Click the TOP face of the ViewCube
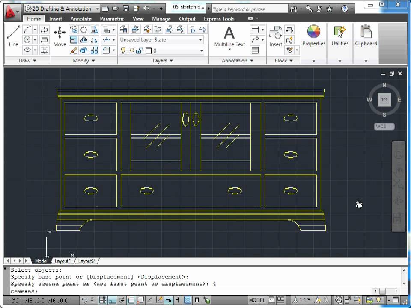The height and width of the screenshot is (308, 411). [384, 100]
